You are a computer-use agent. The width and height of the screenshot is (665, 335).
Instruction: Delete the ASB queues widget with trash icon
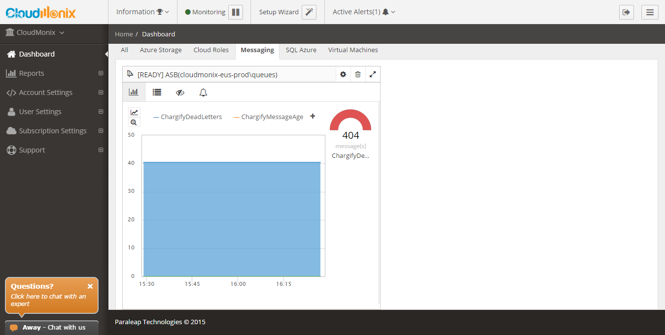click(358, 74)
